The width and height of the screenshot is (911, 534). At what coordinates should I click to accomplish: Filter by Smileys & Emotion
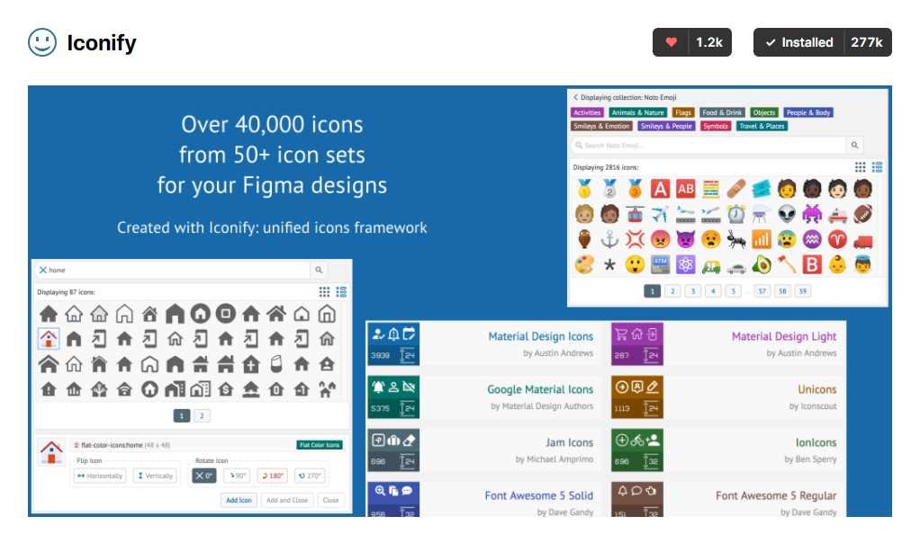point(601,126)
